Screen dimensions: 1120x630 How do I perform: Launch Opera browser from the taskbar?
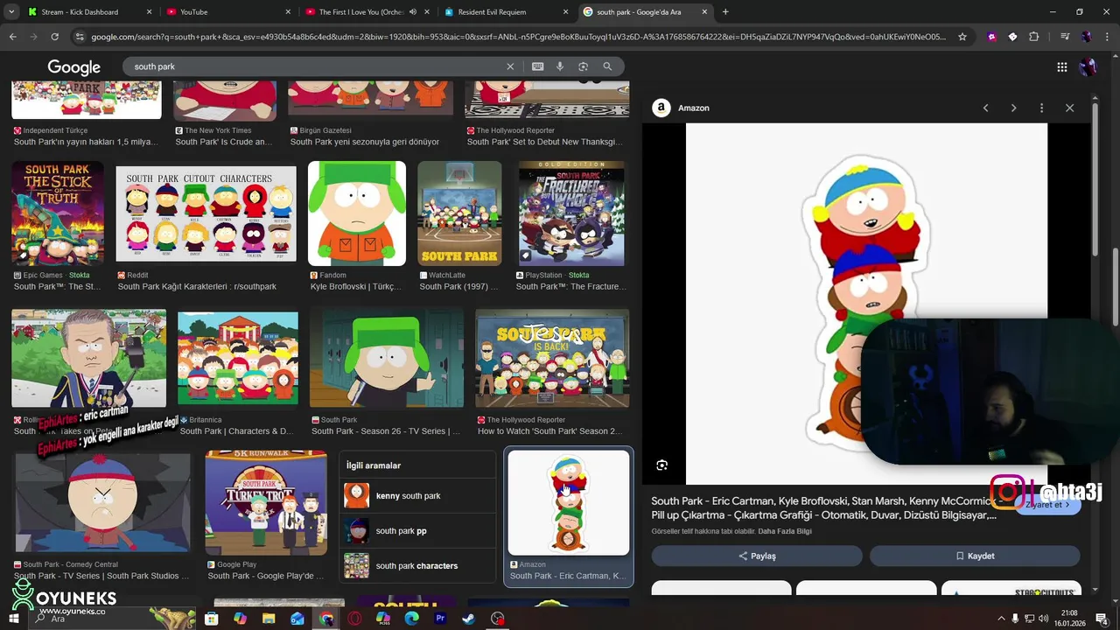point(354,619)
